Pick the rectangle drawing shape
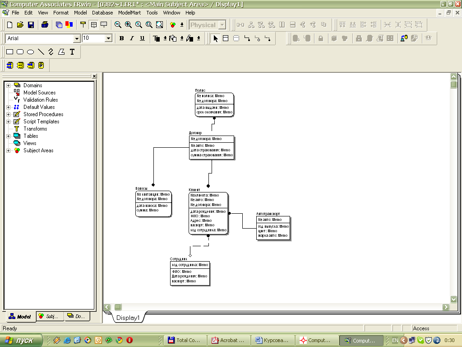This screenshot has height=347, width=462. (x=10, y=52)
